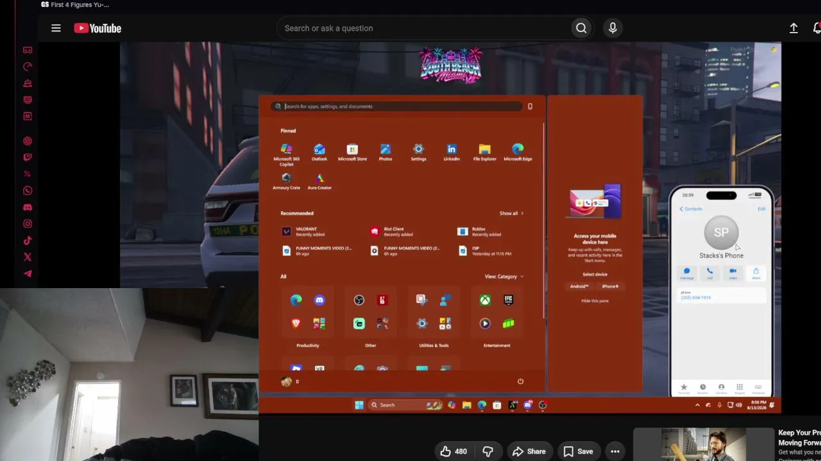Click the Start menu search field
821x461 pixels.
[x=398, y=106]
